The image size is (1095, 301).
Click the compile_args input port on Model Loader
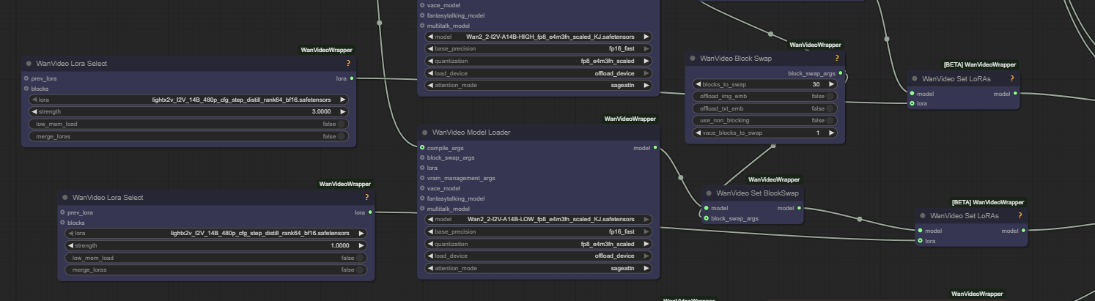tap(422, 147)
